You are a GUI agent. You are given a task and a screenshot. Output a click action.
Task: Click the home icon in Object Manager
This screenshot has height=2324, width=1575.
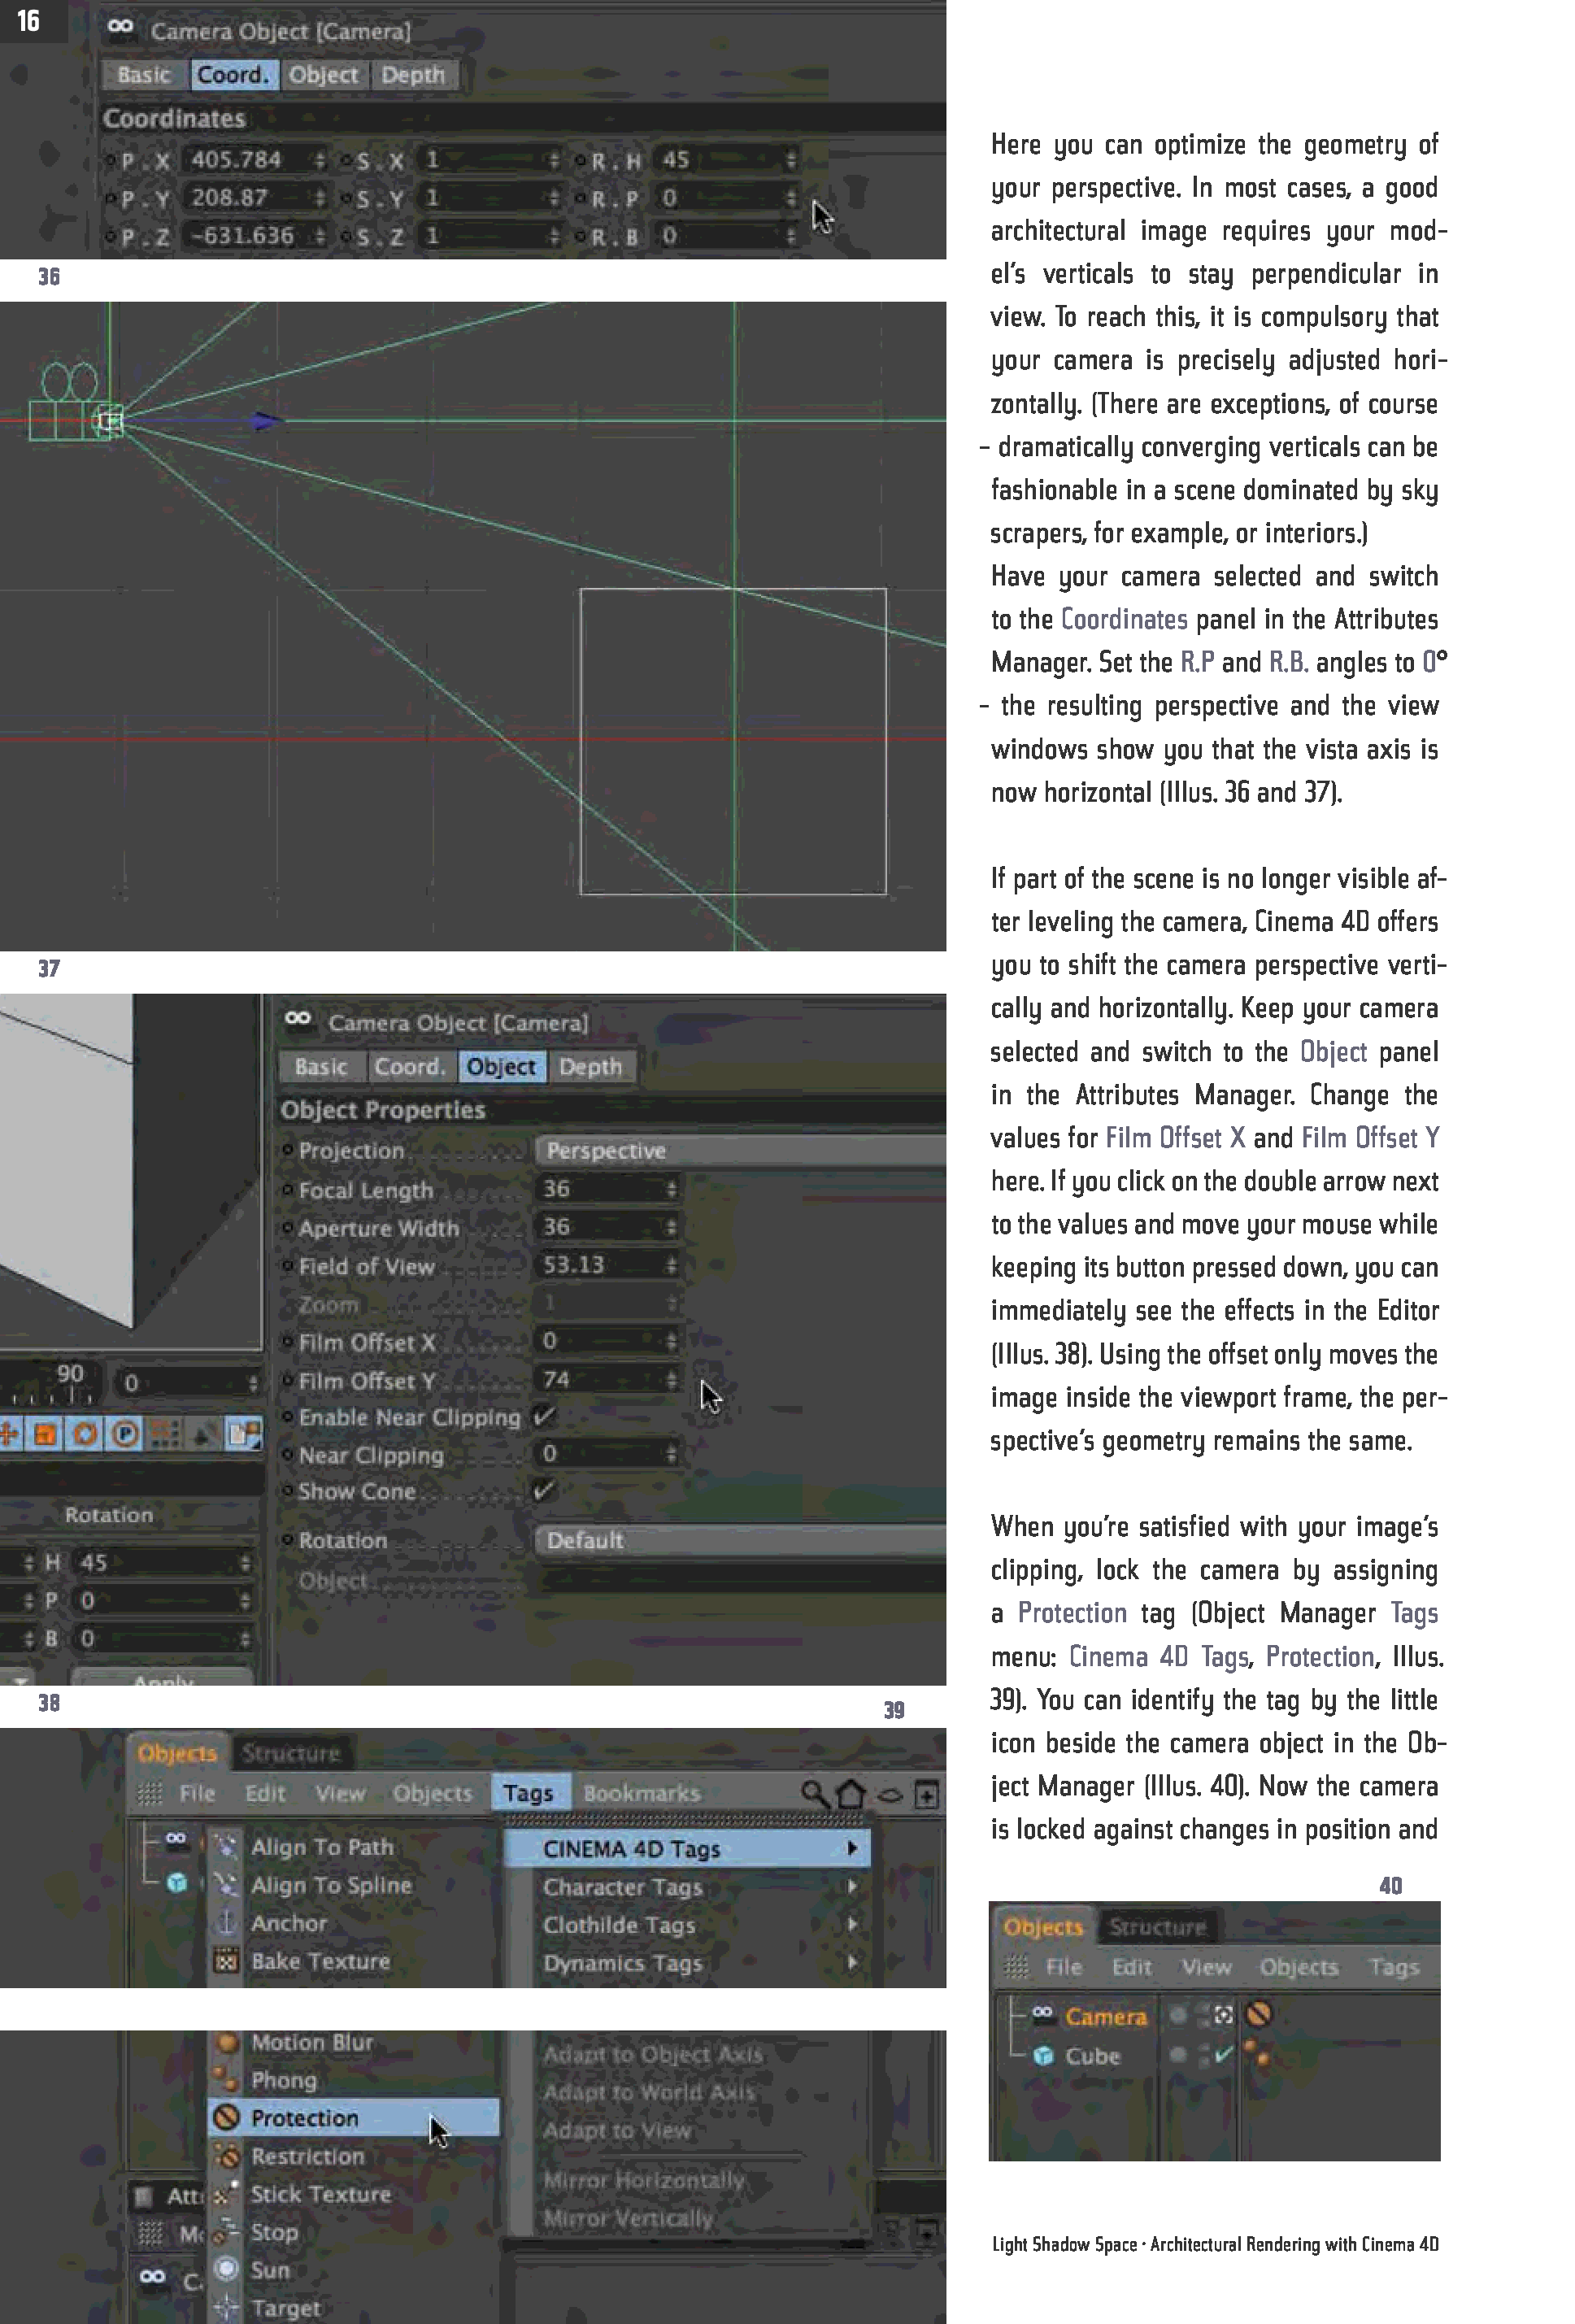(x=851, y=1793)
